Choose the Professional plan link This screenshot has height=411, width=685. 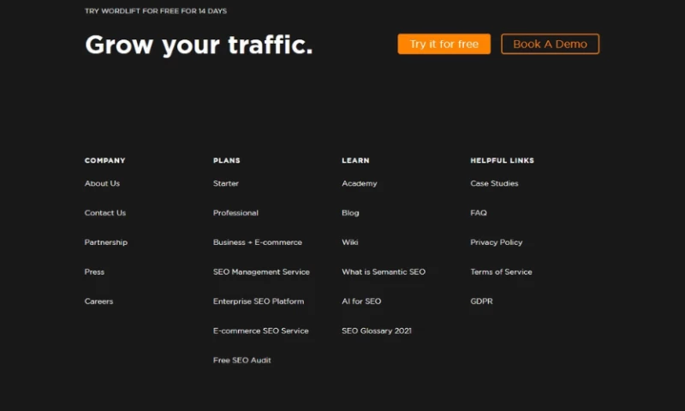point(235,213)
